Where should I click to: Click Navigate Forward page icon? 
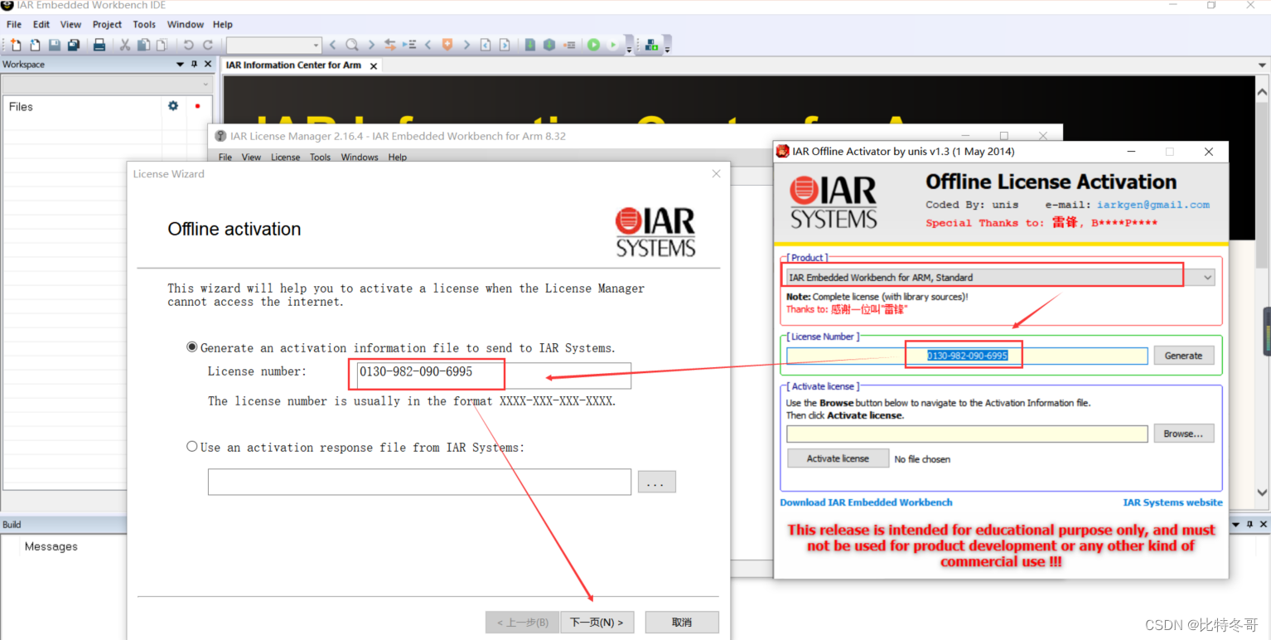pyautogui.click(x=505, y=45)
